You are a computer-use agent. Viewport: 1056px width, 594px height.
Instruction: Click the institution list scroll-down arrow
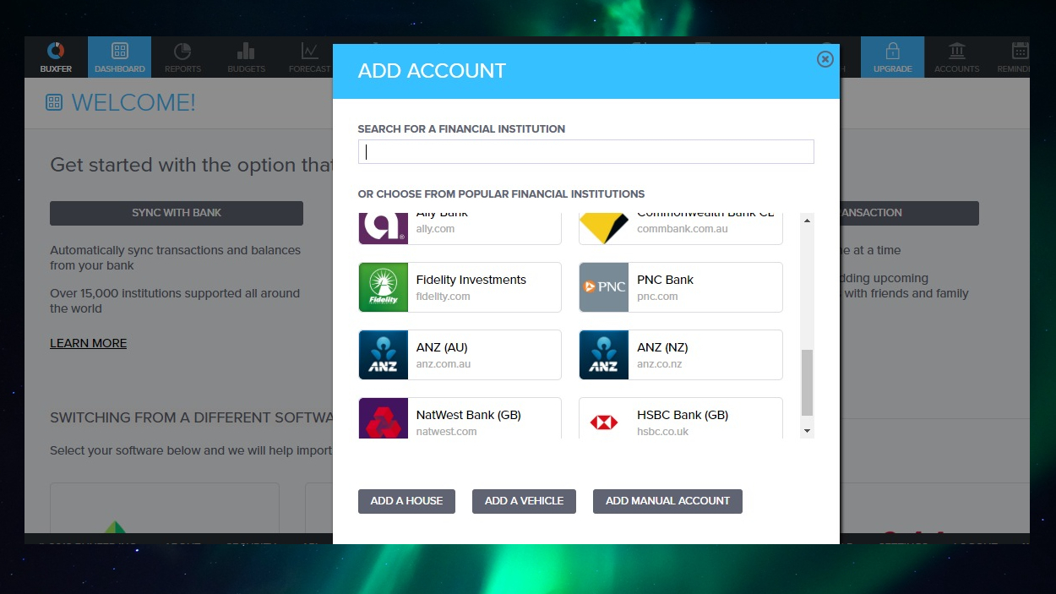tap(807, 431)
